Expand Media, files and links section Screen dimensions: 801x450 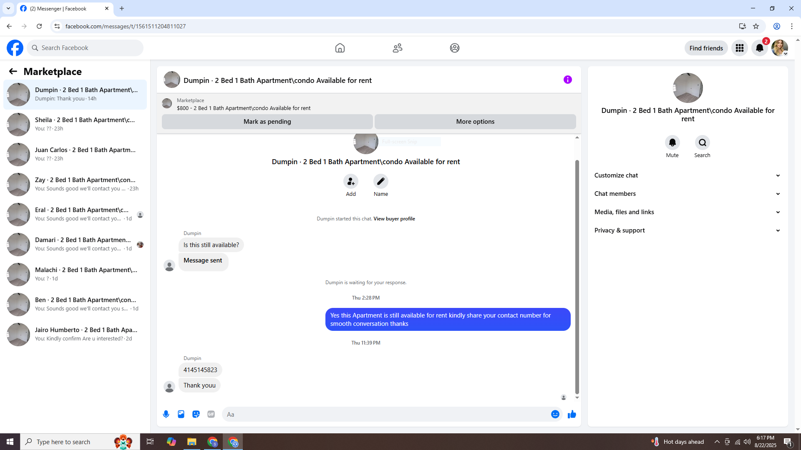click(687, 212)
